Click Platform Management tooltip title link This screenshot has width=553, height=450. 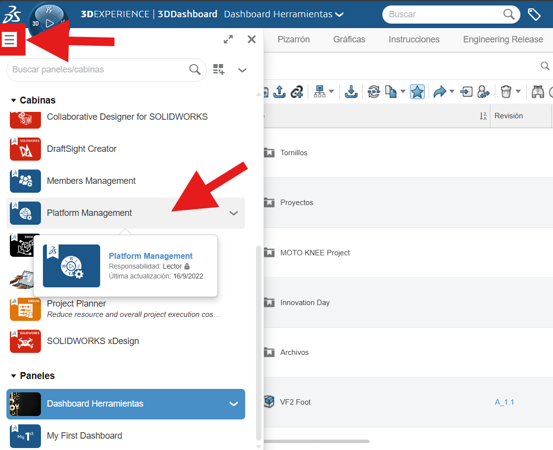pos(150,256)
